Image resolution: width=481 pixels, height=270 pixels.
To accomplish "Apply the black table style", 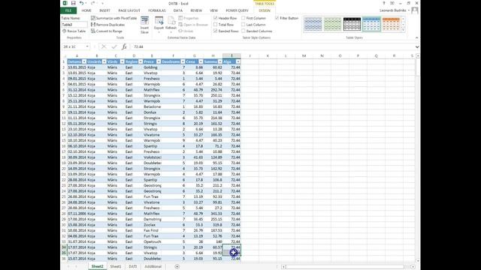I will pos(352,24).
